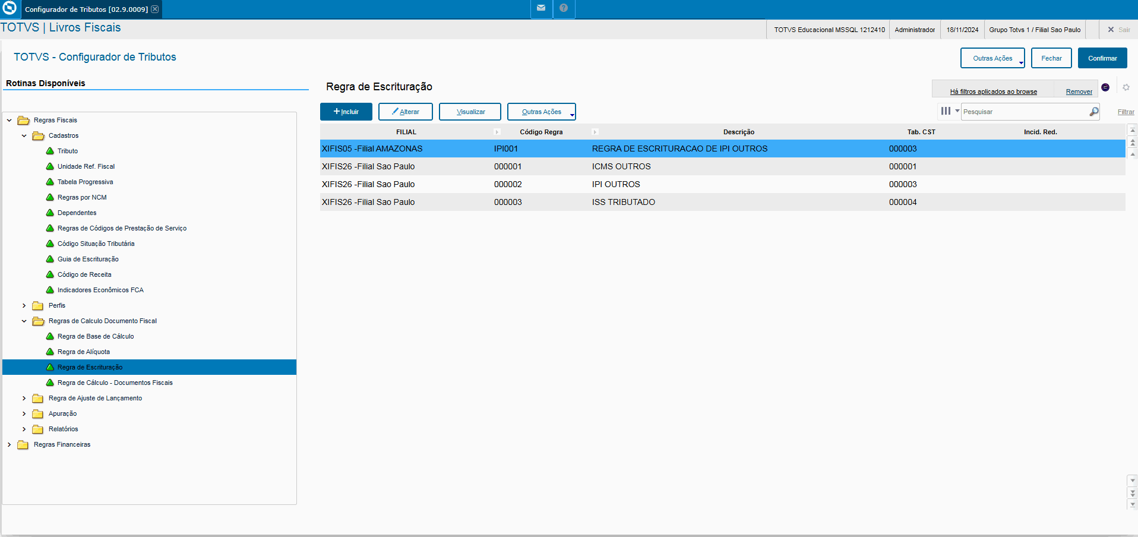
Task: Click the column configuration bars icon
Action: coord(946,111)
